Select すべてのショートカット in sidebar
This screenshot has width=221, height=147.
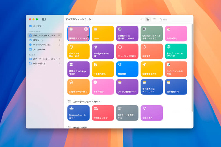tap(45, 36)
